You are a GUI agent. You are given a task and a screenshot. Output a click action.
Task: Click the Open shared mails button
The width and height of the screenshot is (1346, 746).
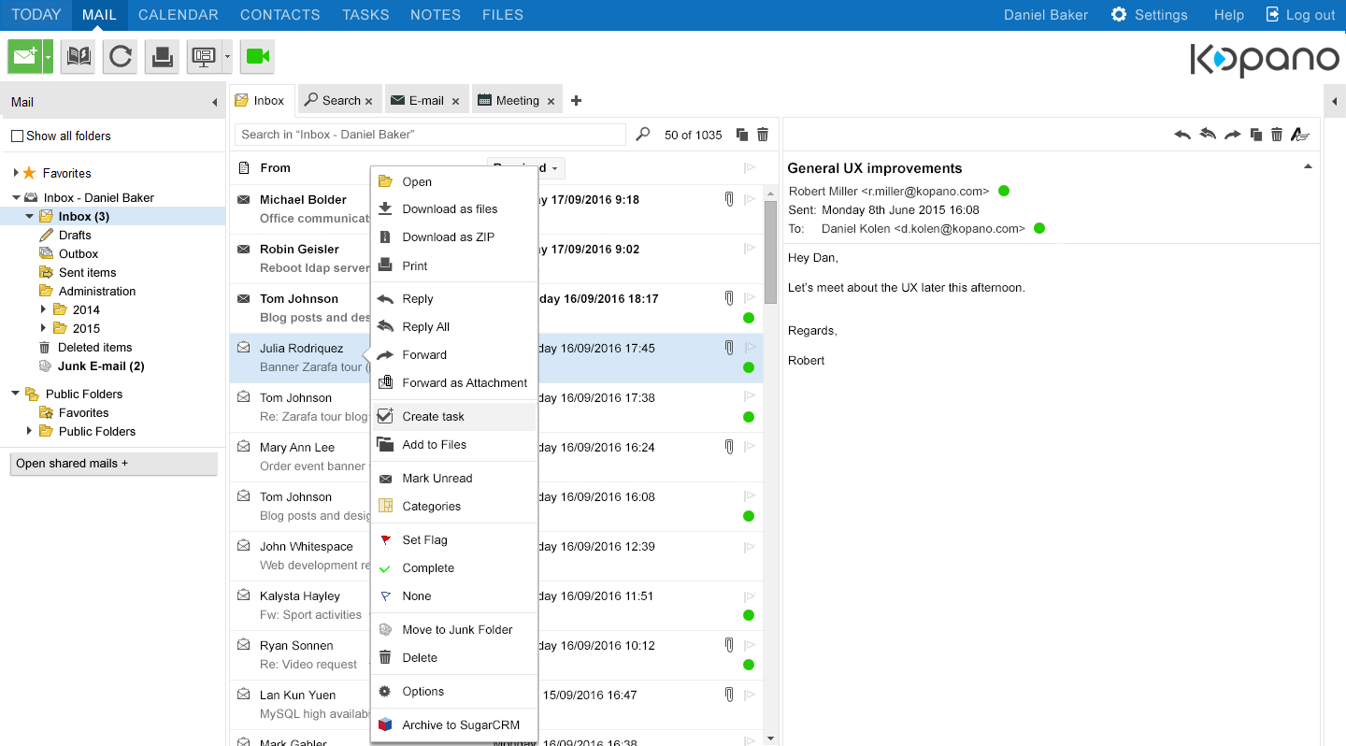tap(113, 464)
